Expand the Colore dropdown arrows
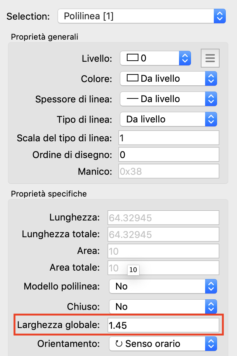This screenshot has width=237, height=356. [x=211, y=78]
